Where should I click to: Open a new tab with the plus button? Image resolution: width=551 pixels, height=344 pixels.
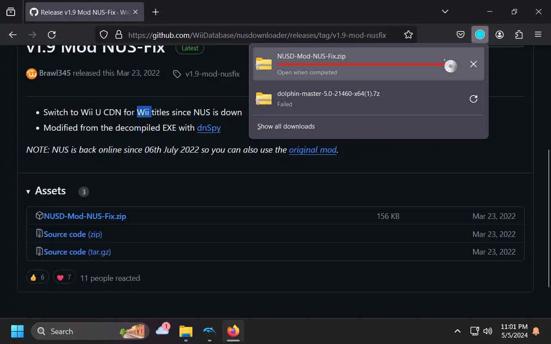coord(156,12)
